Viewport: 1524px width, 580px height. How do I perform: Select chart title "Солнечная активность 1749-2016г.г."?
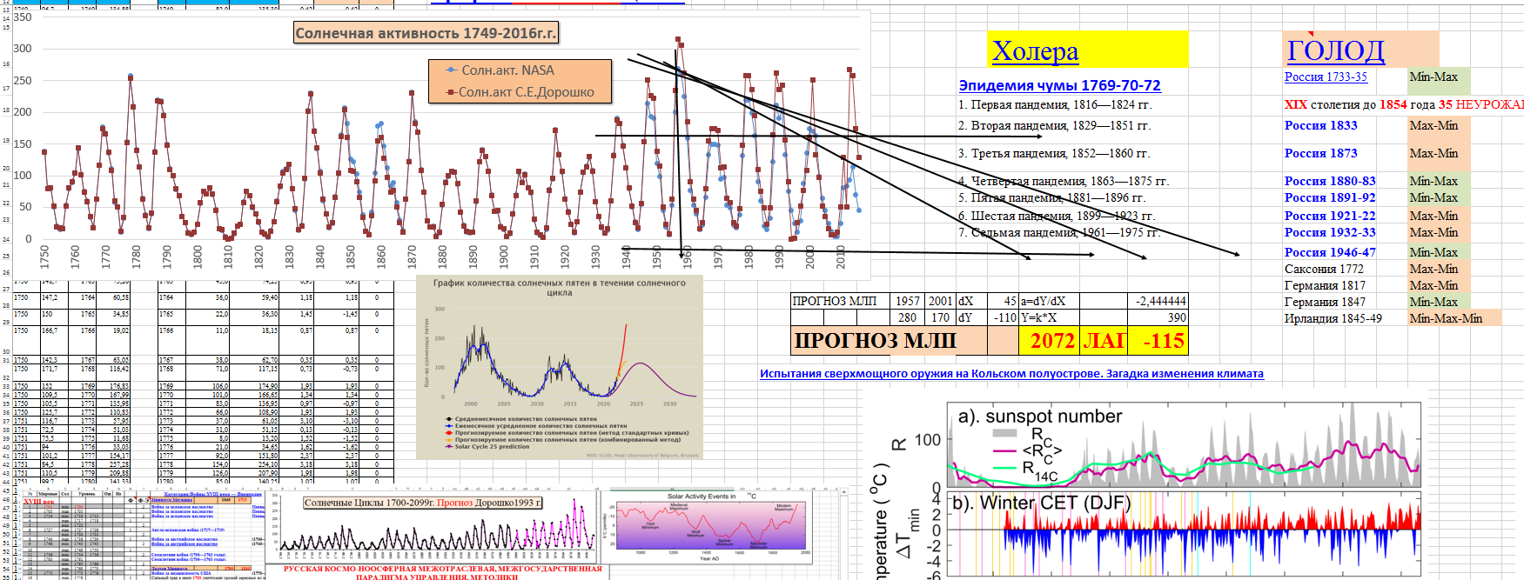click(426, 33)
